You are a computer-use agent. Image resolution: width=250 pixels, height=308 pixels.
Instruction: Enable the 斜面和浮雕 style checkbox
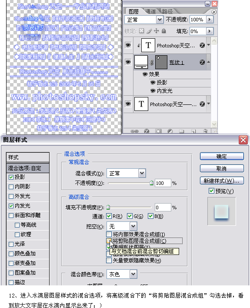click(x=11, y=215)
